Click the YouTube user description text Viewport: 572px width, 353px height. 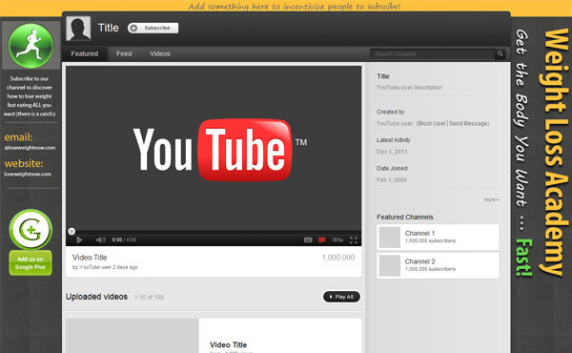coord(409,87)
